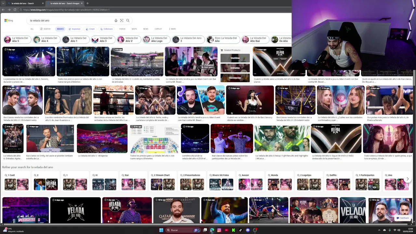Select the IMAGES tab
416x234 pixels.
(60, 29)
